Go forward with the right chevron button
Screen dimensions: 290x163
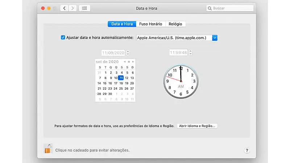[x=72, y=8]
